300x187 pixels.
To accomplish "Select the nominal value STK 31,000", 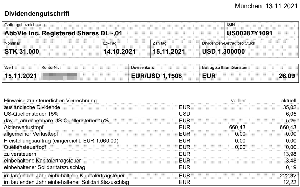I will 22,52.
